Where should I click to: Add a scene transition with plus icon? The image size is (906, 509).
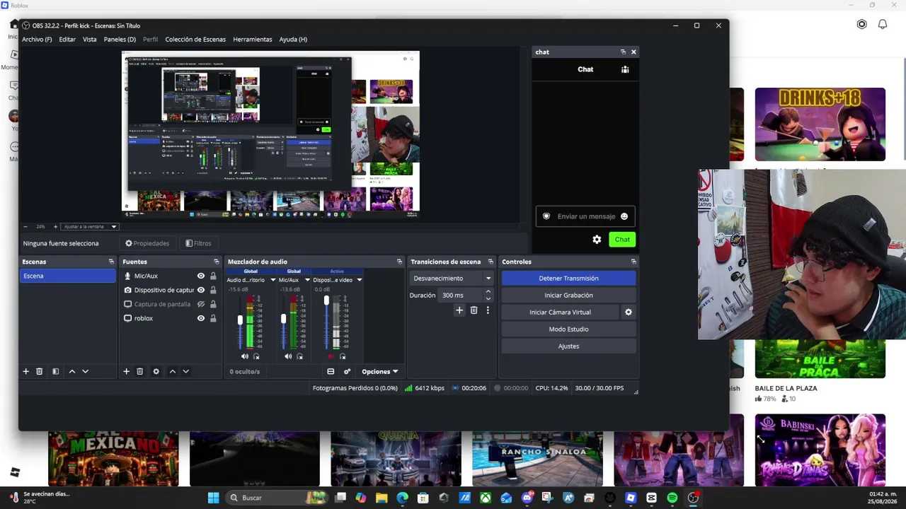[x=459, y=310]
